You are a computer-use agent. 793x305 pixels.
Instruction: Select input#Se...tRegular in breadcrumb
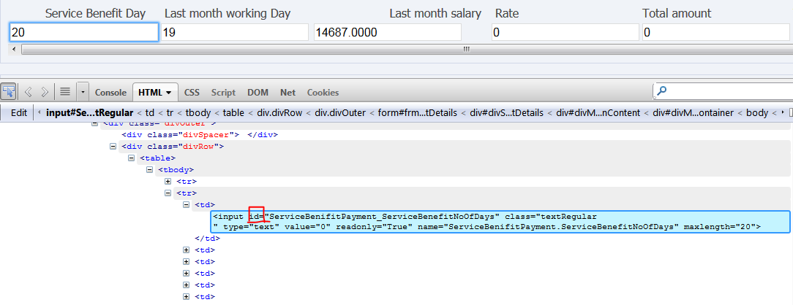89,113
